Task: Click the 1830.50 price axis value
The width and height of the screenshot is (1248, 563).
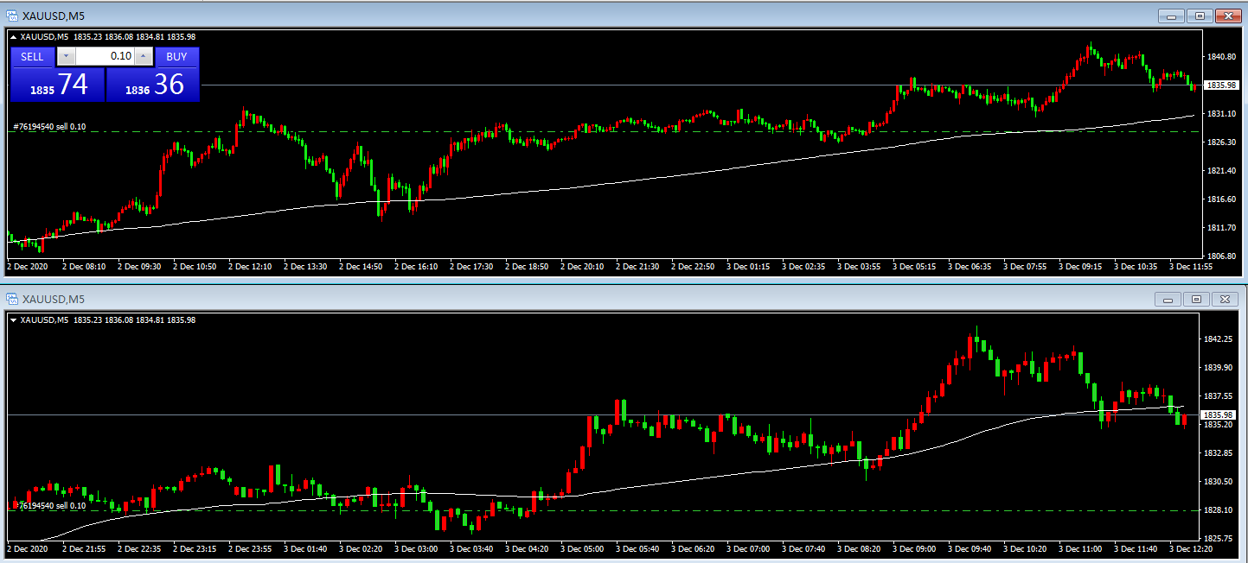Action: [x=1219, y=482]
